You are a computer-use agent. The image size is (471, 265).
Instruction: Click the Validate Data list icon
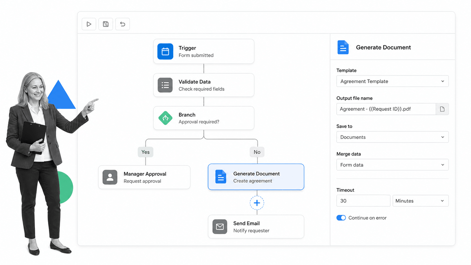point(165,85)
